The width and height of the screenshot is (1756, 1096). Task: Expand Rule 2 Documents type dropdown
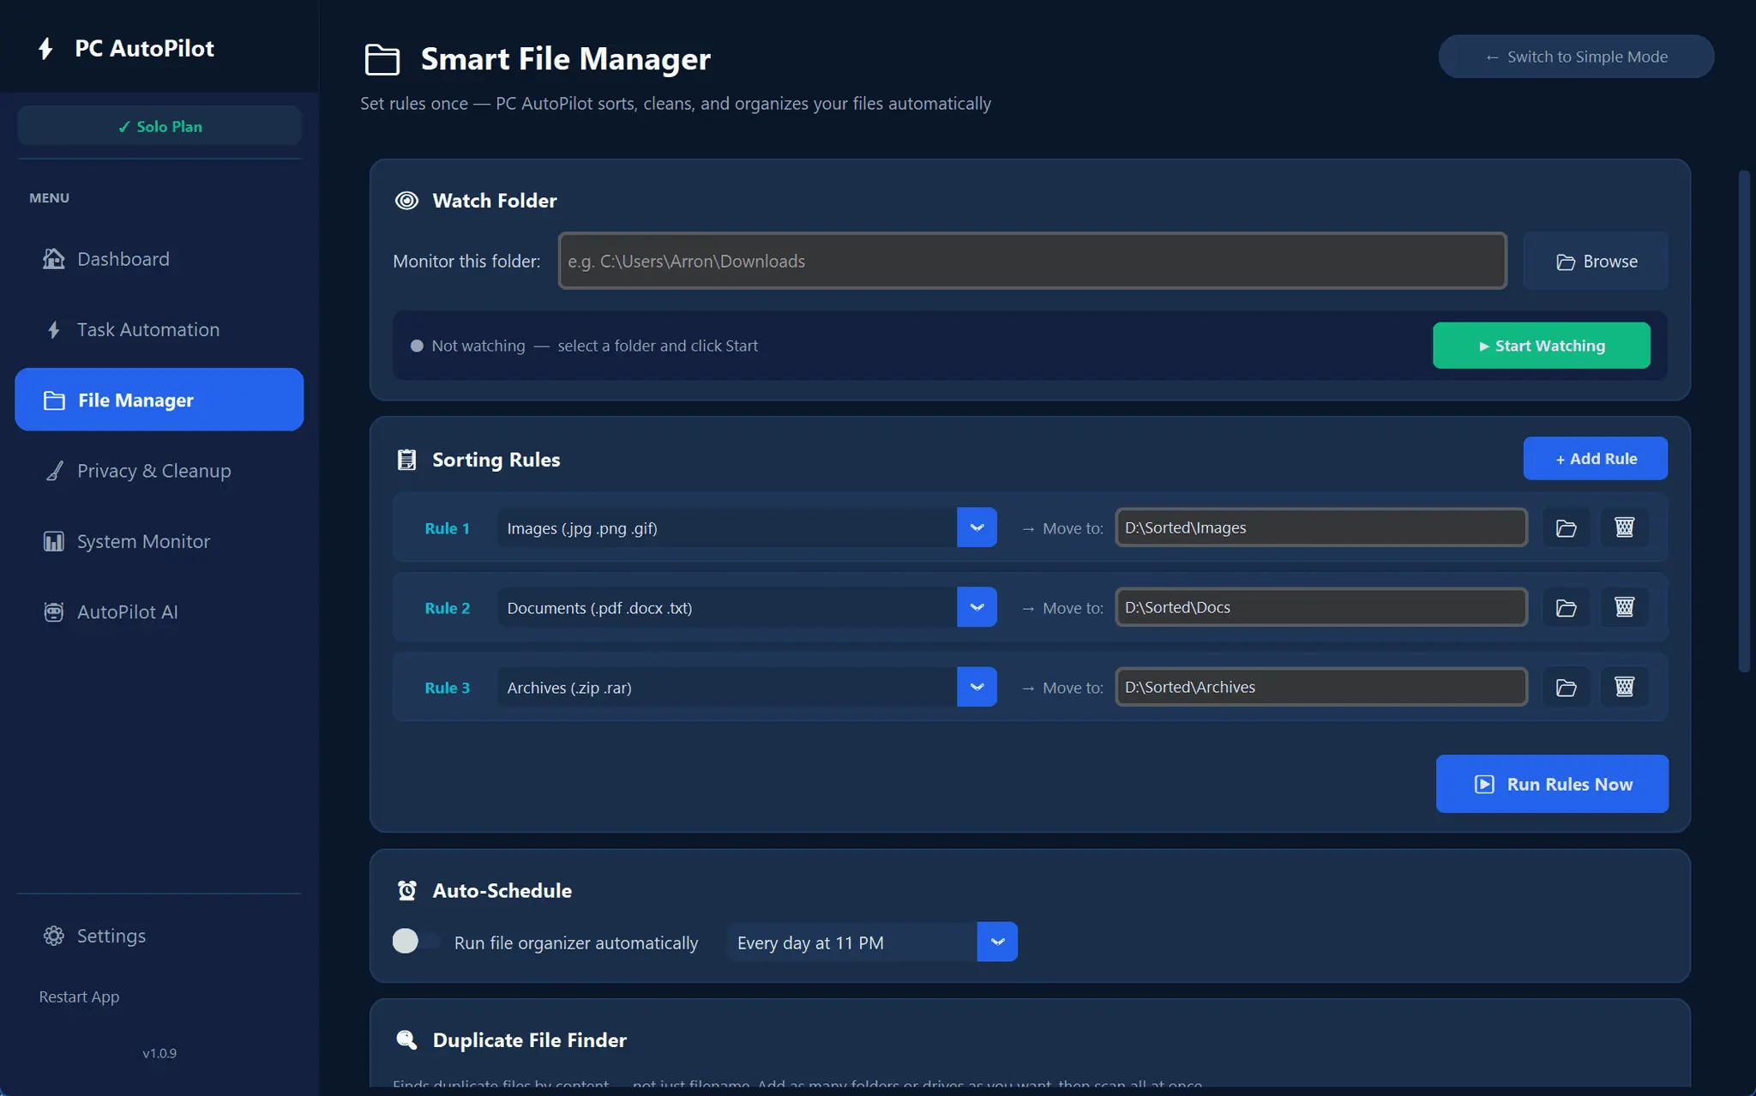click(x=977, y=607)
